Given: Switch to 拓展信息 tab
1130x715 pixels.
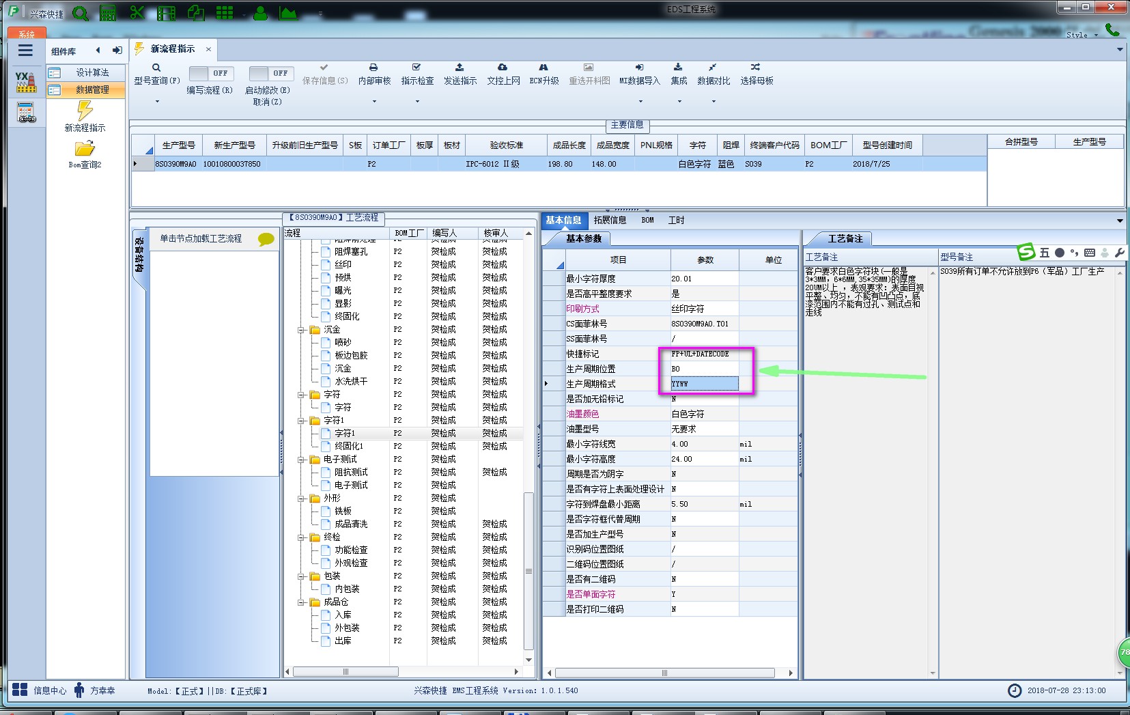Looking at the screenshot, I should (x=610, y=220).
